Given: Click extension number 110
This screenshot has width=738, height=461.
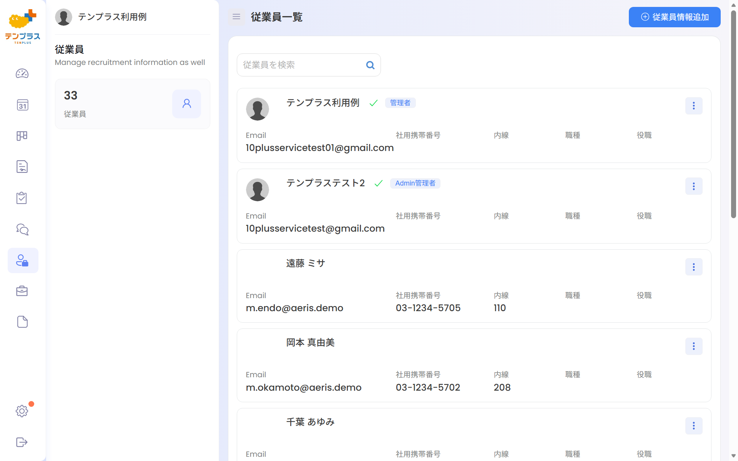Looking at the screenshot, I should [x=500, y=308].
